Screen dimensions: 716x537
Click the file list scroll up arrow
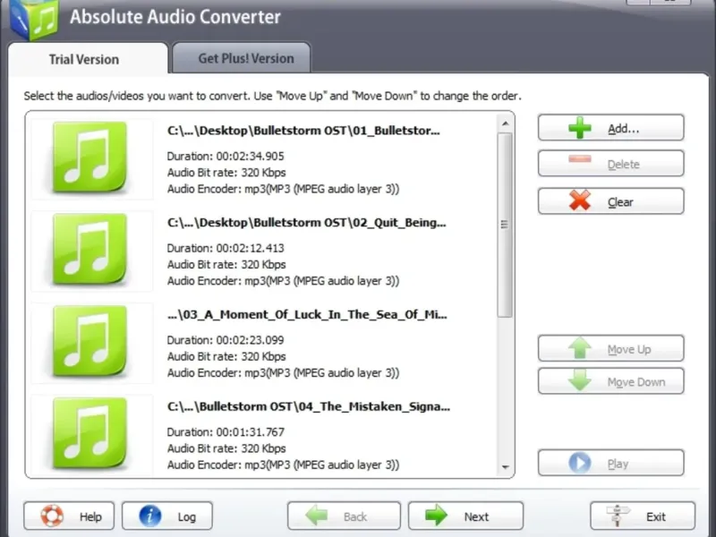coord(505,124)
